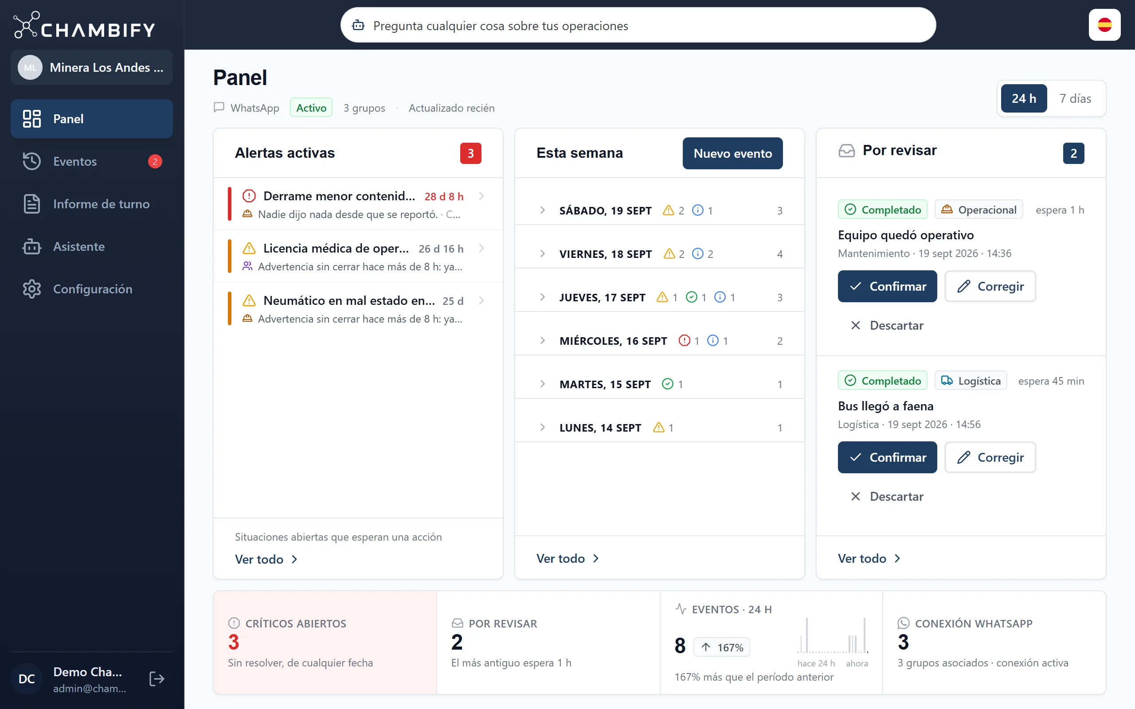Click the inbox icon beside Por revisar heading

[846, 151]
